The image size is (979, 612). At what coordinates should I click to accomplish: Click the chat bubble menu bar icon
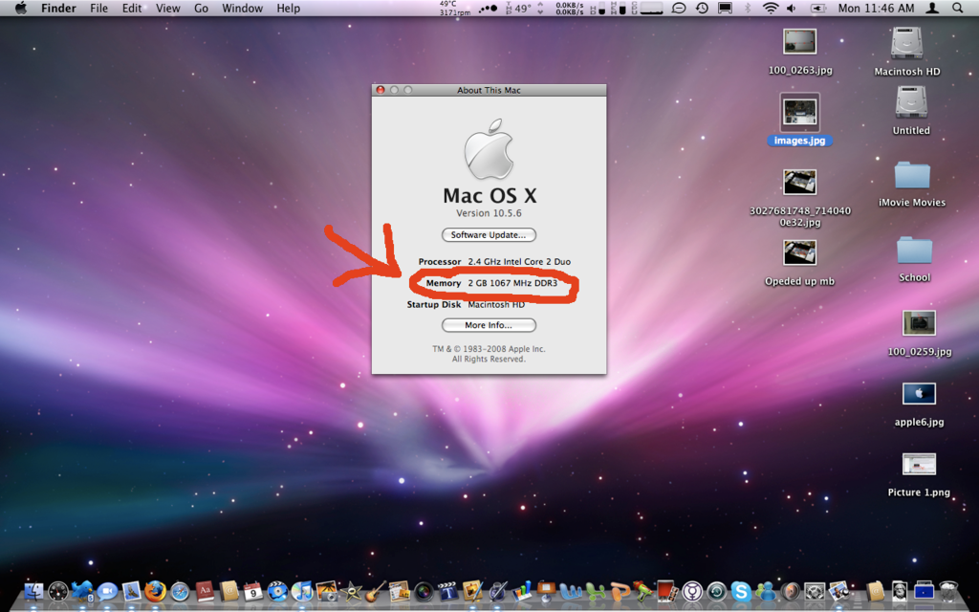tap(679, 8)
